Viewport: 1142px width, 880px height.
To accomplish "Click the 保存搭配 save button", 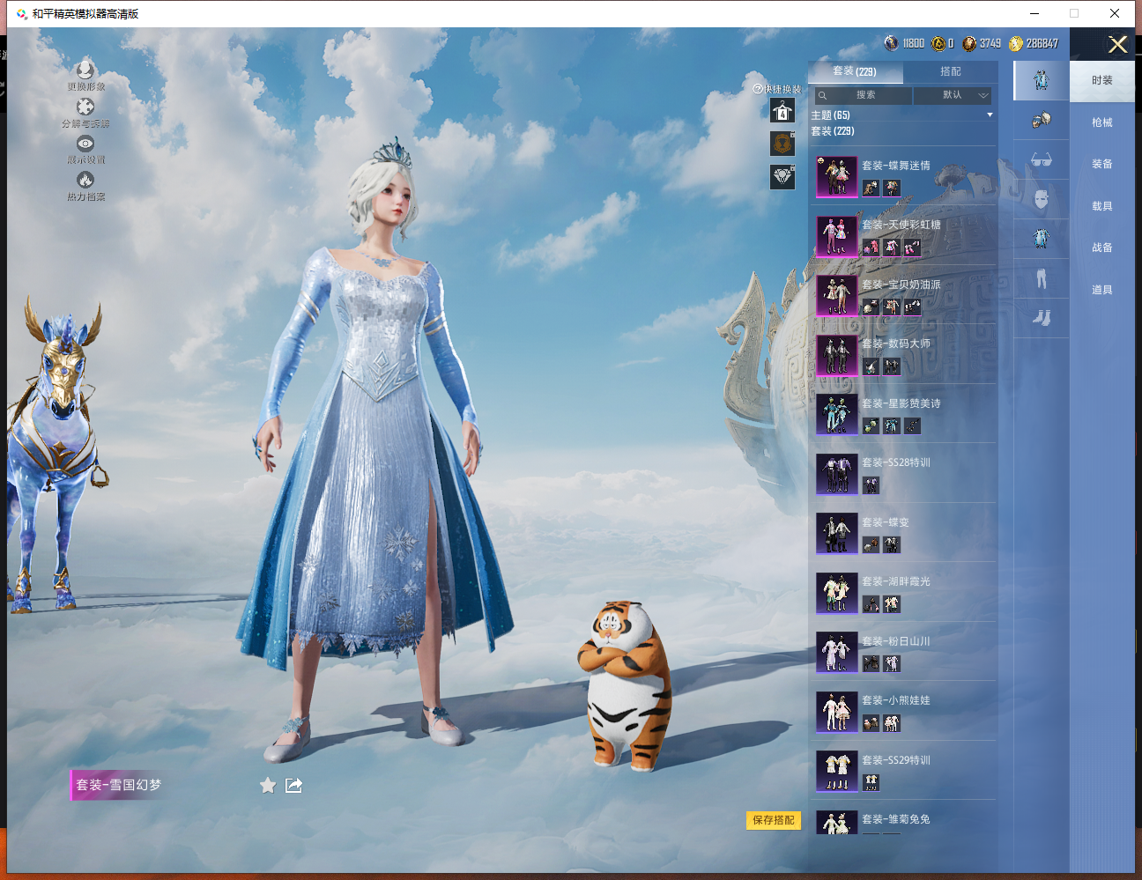I will point(774,820).
